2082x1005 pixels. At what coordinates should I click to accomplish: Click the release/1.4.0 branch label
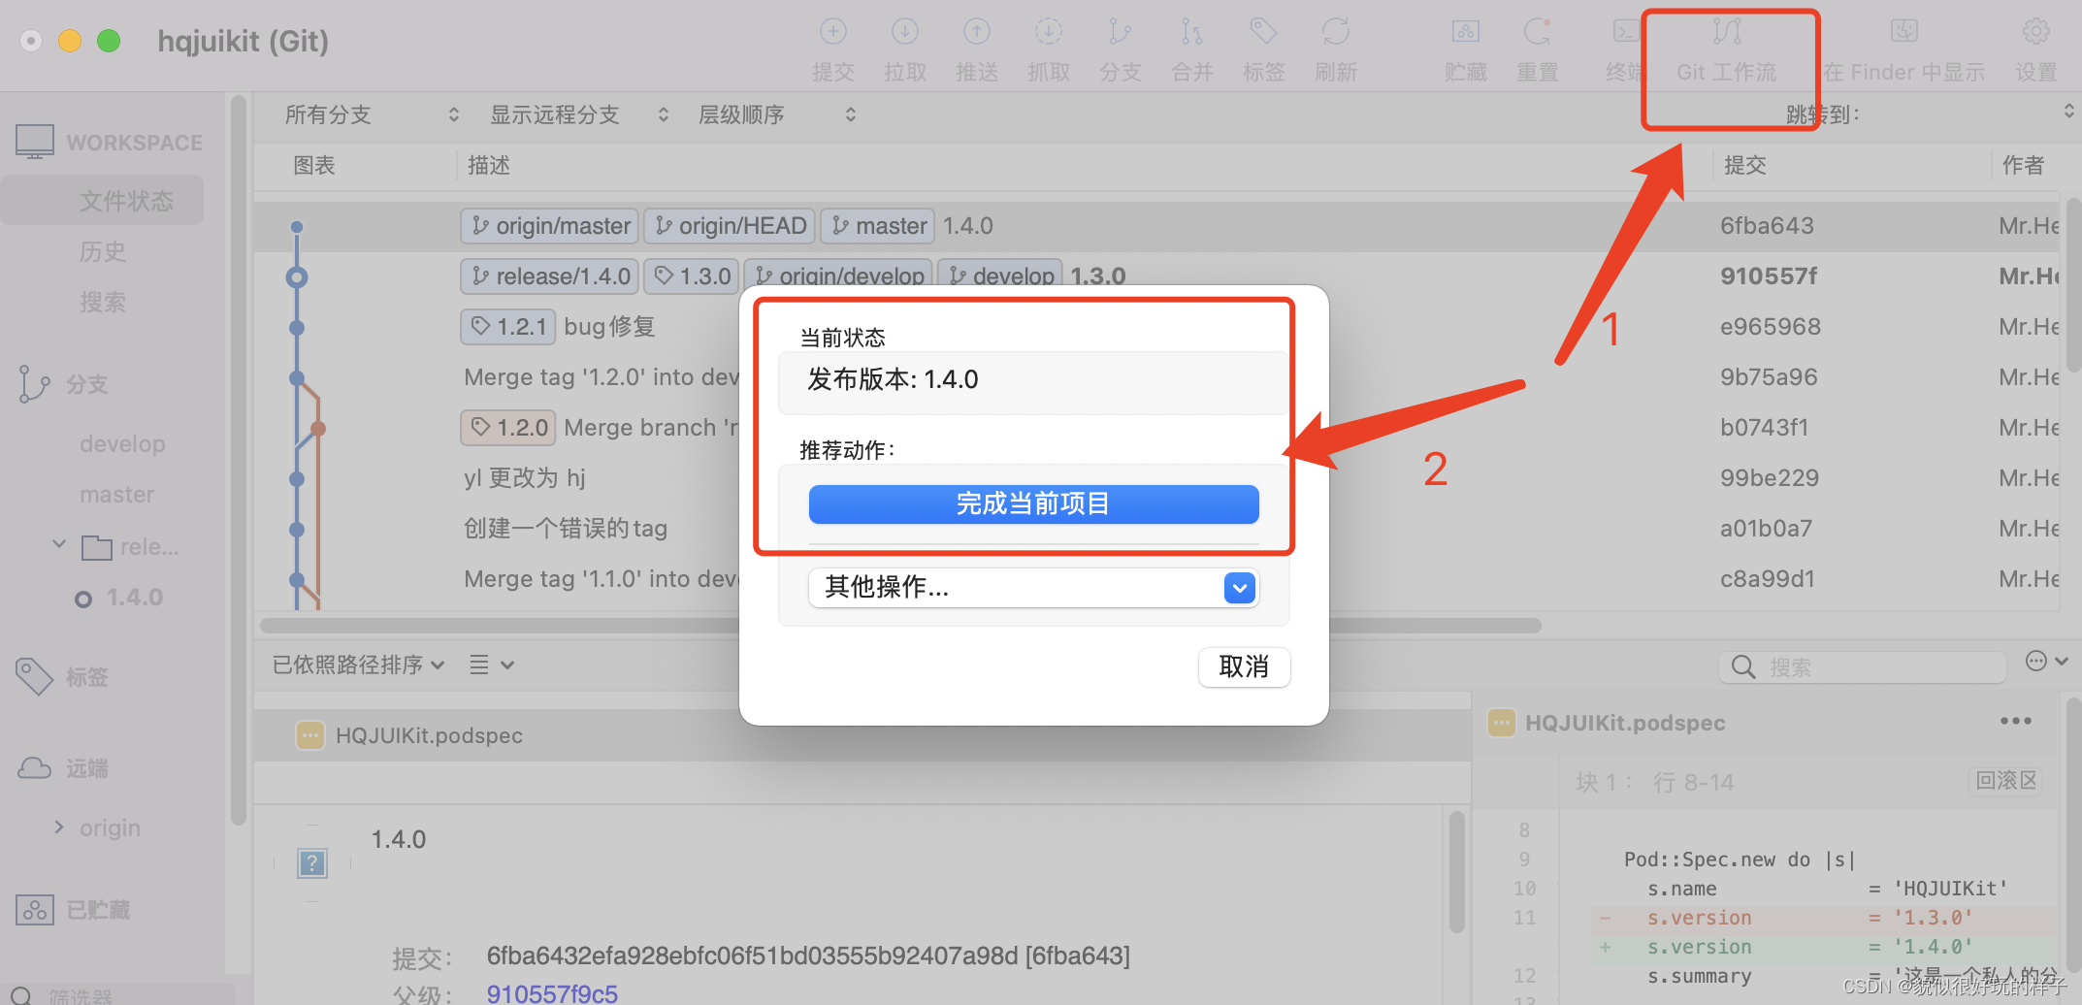549,276
